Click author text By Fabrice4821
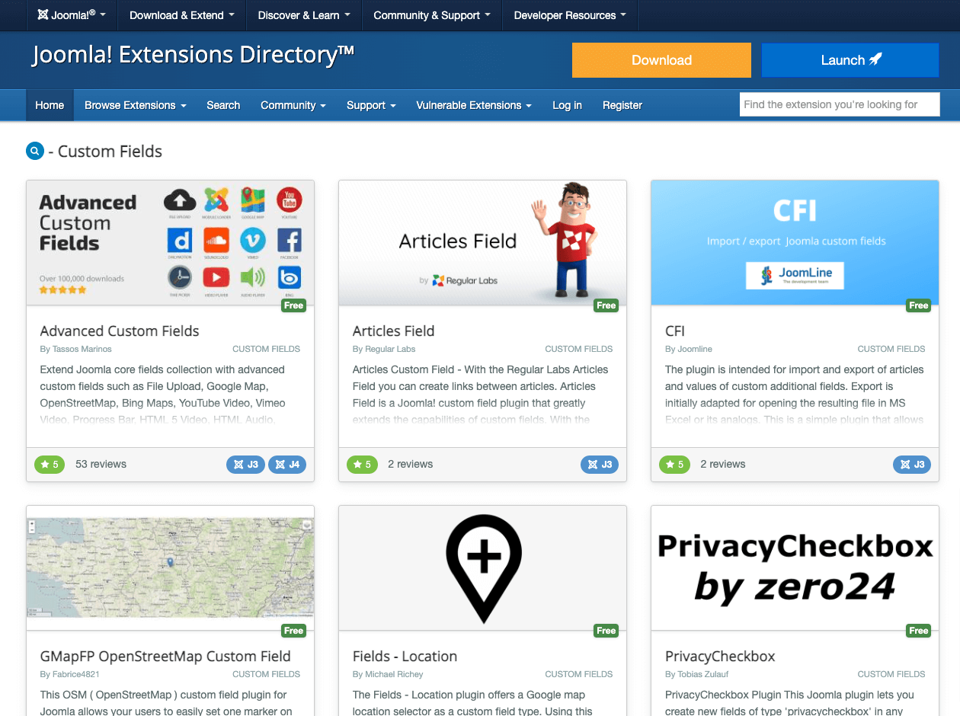The height and width of the screenshot is (716, 960). click(69, 674)
